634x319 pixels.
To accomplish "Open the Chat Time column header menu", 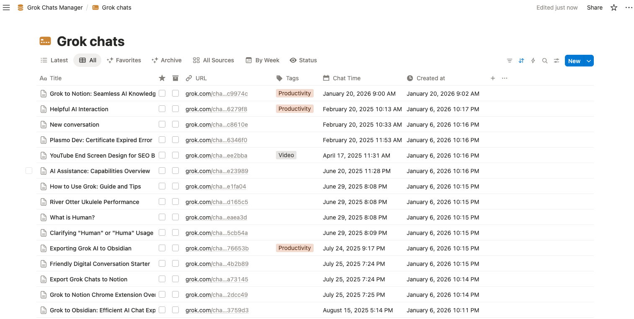I will pyautogui.click(x=346, y=78).
